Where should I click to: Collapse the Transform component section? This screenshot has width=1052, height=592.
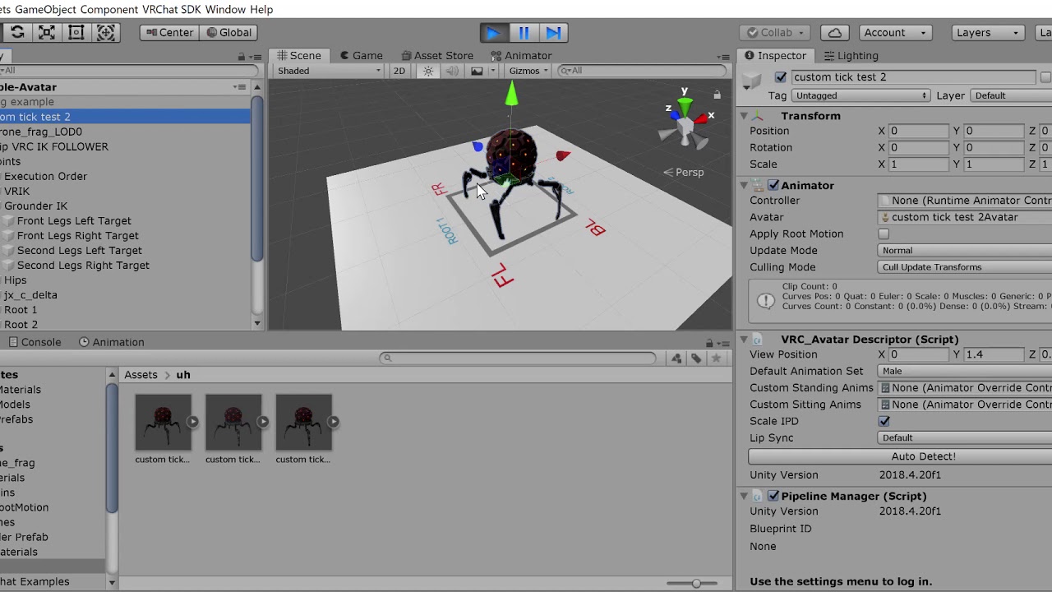[x=744, y=116]
